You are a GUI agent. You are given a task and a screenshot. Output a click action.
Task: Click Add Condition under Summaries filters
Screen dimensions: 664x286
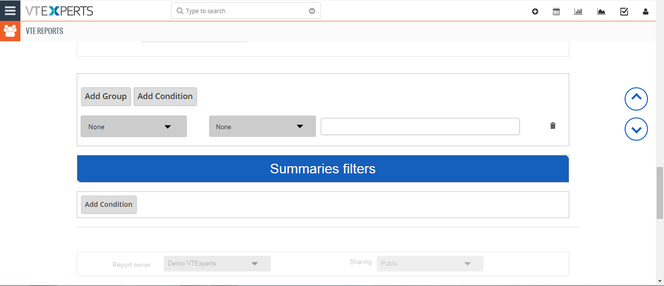coord(109,204)
